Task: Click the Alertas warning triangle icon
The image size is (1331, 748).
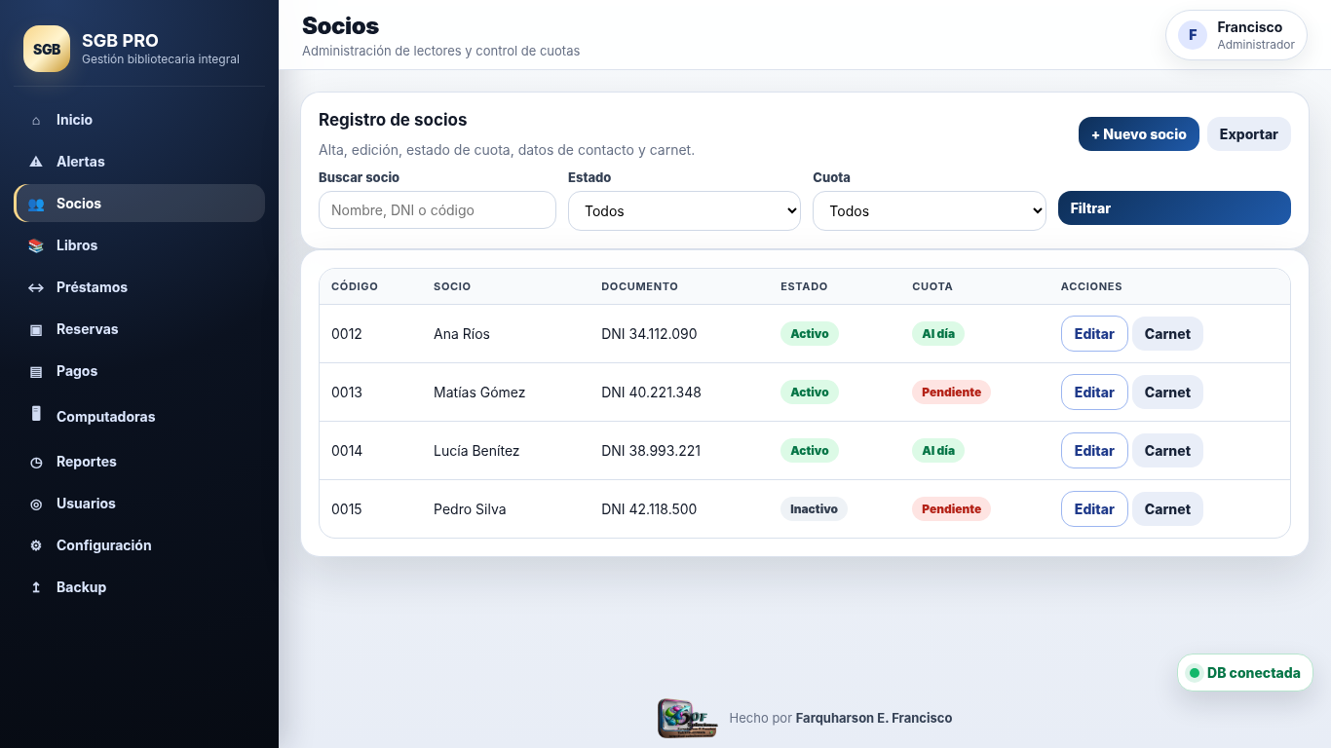Action: (36, 162)
